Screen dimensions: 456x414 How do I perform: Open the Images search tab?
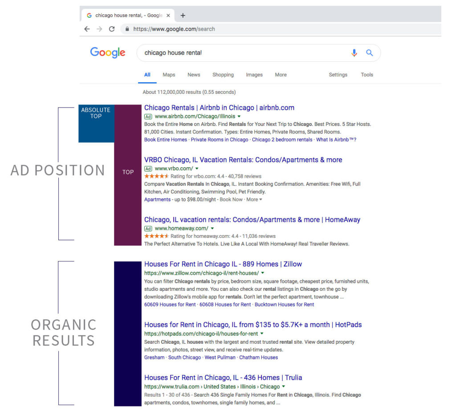(254, 75)
